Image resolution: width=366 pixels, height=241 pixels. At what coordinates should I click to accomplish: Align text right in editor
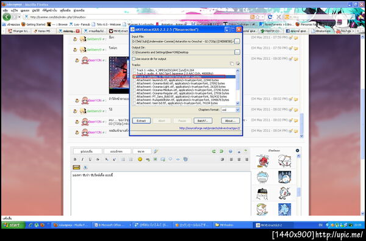pyautogui.click(x=246, y=159)
